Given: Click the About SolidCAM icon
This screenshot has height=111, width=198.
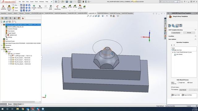Looking at the screenshot, I should pos(3,7).
